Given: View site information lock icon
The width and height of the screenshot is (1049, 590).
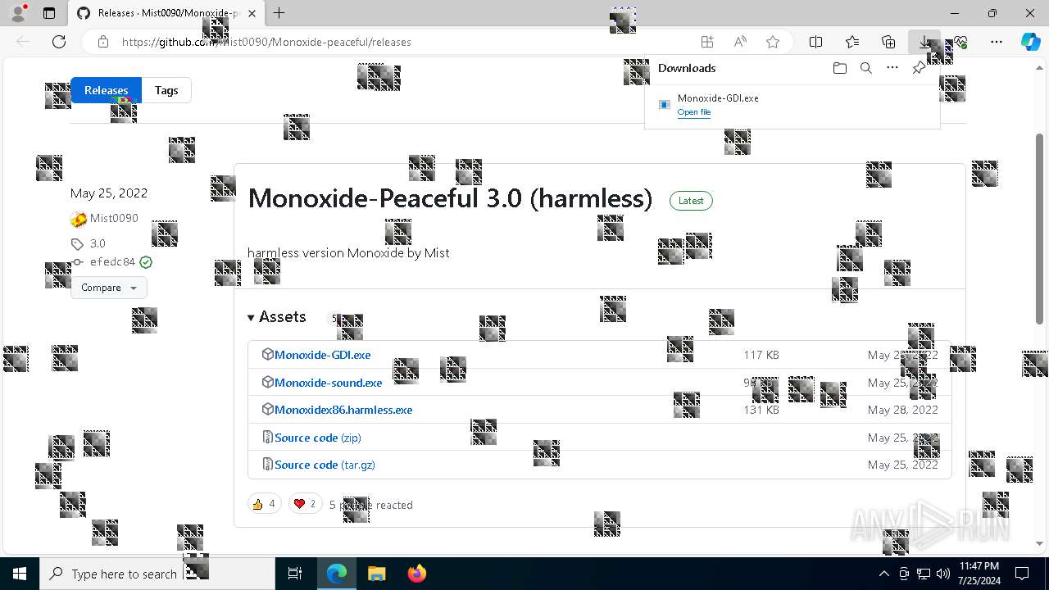Looking at the screenshot, I should pos(102,42).
